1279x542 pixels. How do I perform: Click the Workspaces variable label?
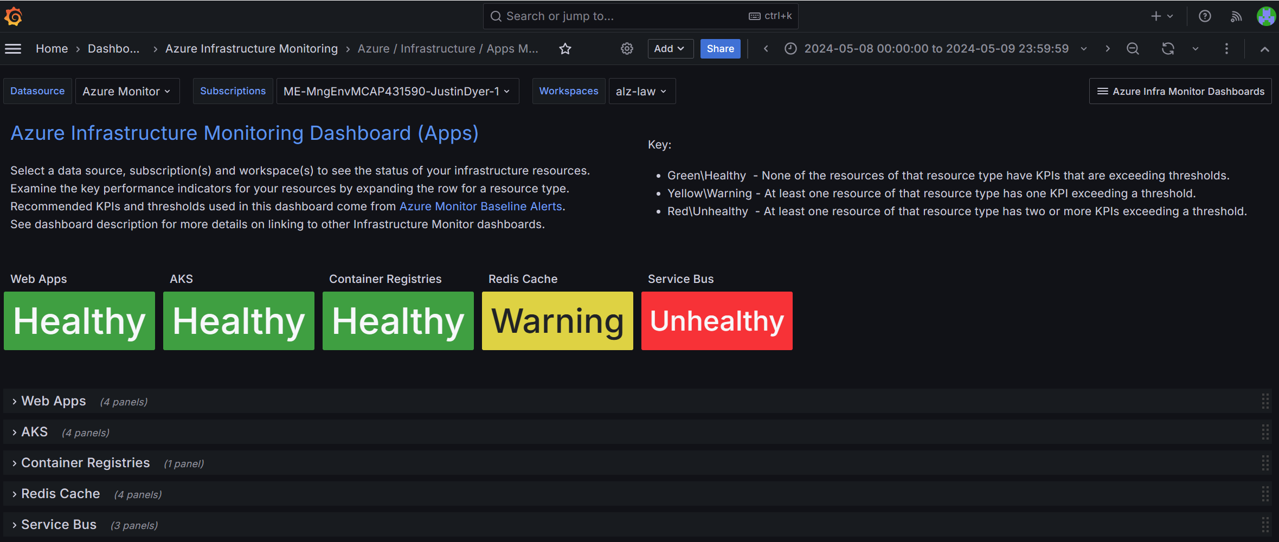point(569,91)
